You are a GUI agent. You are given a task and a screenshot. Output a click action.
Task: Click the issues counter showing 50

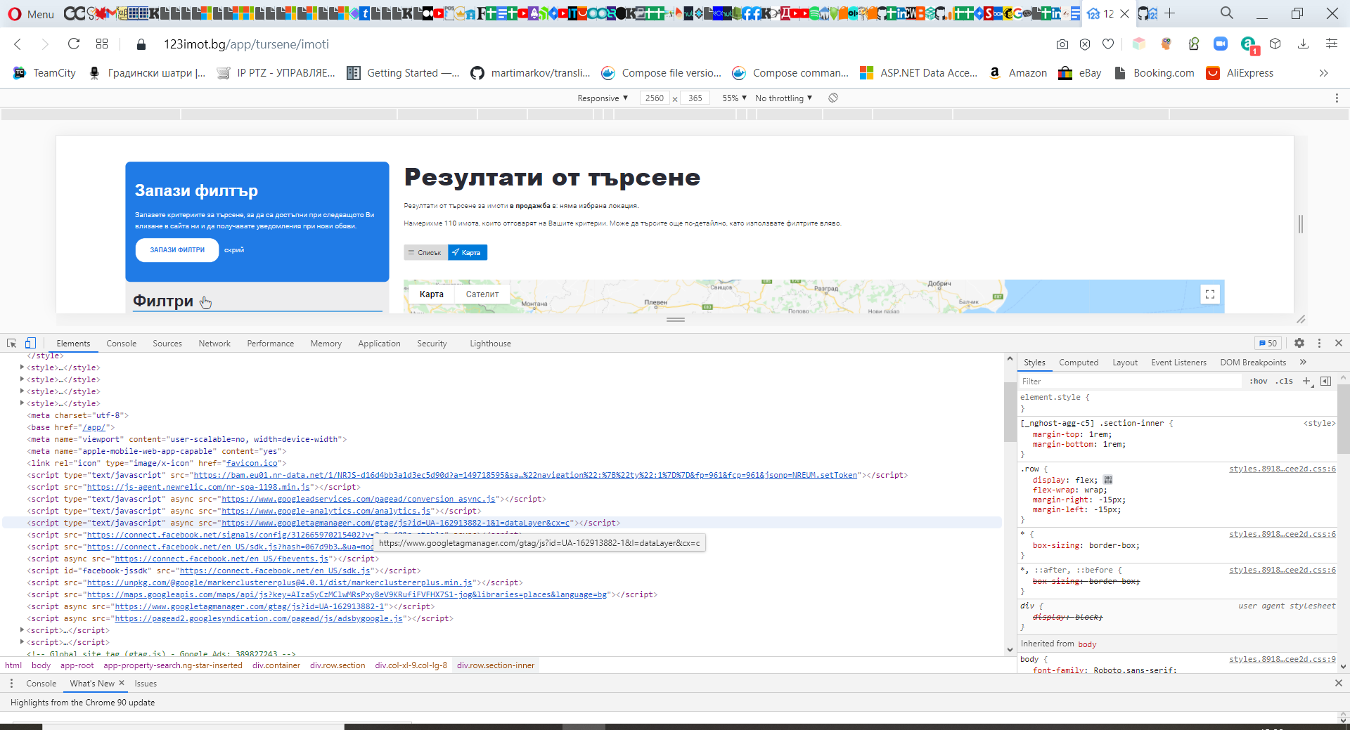pos(1268,343)
